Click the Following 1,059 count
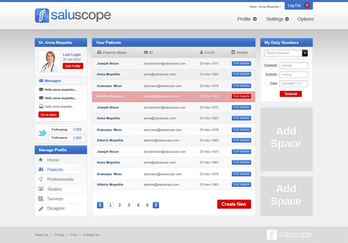This screenshot has width=348, height=243. [x=77, y=129]
